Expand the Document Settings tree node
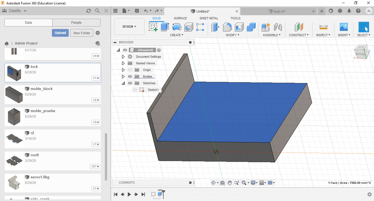This screenshot has width=374, height=201. click(x=123, y=57)
